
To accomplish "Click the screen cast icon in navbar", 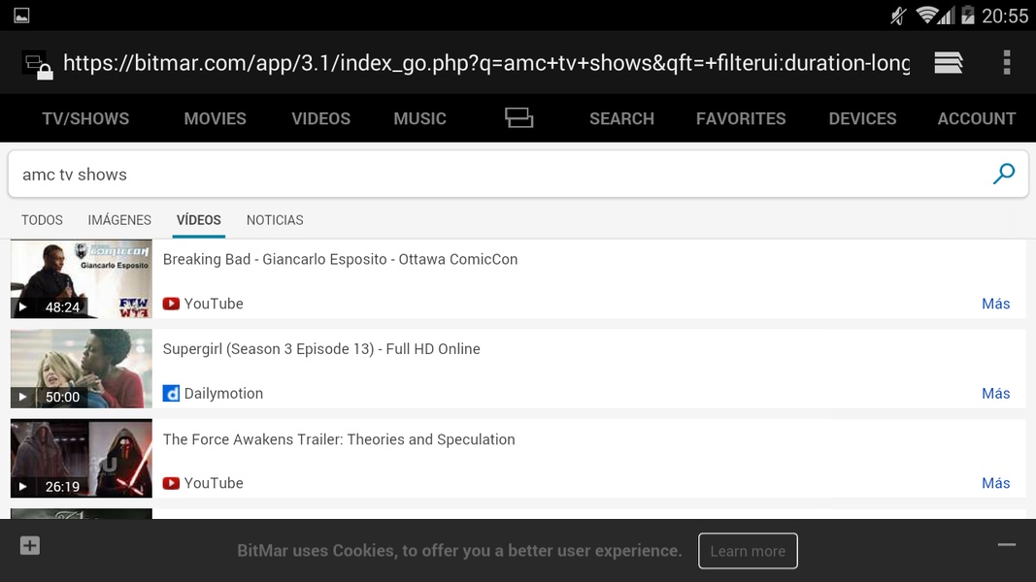I will tap(518, 118).
